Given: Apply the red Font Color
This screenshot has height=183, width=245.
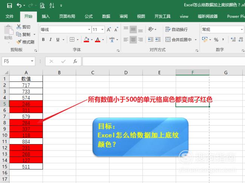Looking at the screenshot, I should 98,40.
